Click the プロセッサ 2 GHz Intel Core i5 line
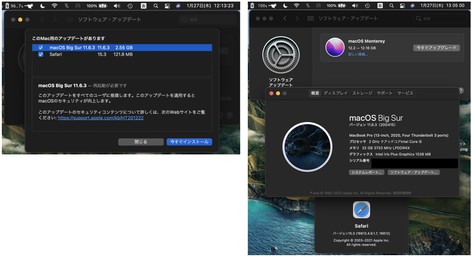The height and width of the screenshot is (257, 472). coord(385,142)
